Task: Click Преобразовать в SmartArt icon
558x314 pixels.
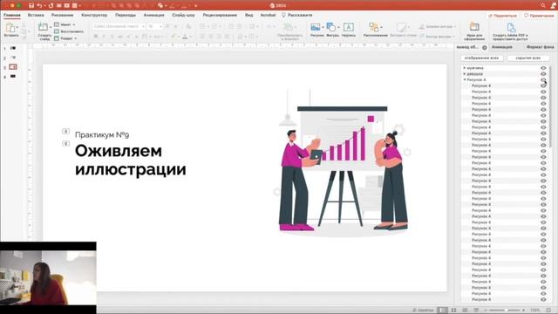Action: click(x=288, y=27)
